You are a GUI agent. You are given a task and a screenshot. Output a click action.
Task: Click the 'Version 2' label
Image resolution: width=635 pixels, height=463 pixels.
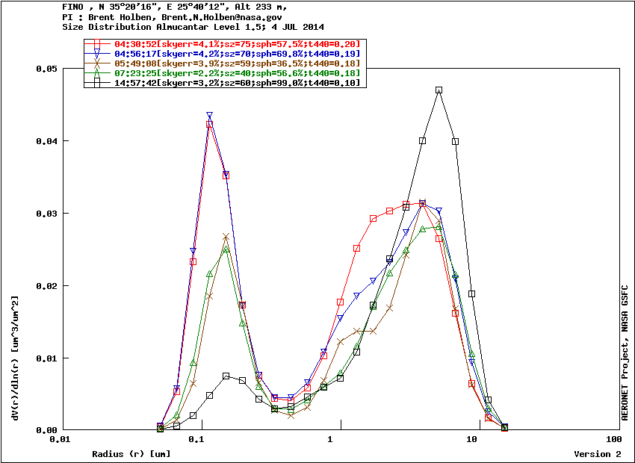coord(597,454)
